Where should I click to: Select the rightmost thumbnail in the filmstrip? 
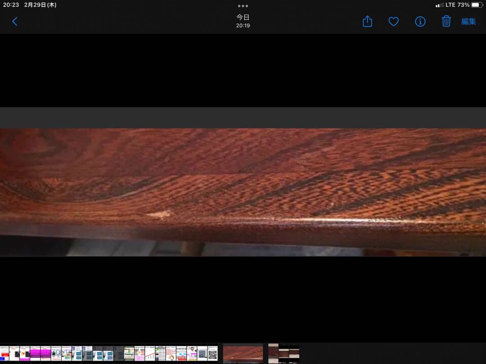coord(294,353)
